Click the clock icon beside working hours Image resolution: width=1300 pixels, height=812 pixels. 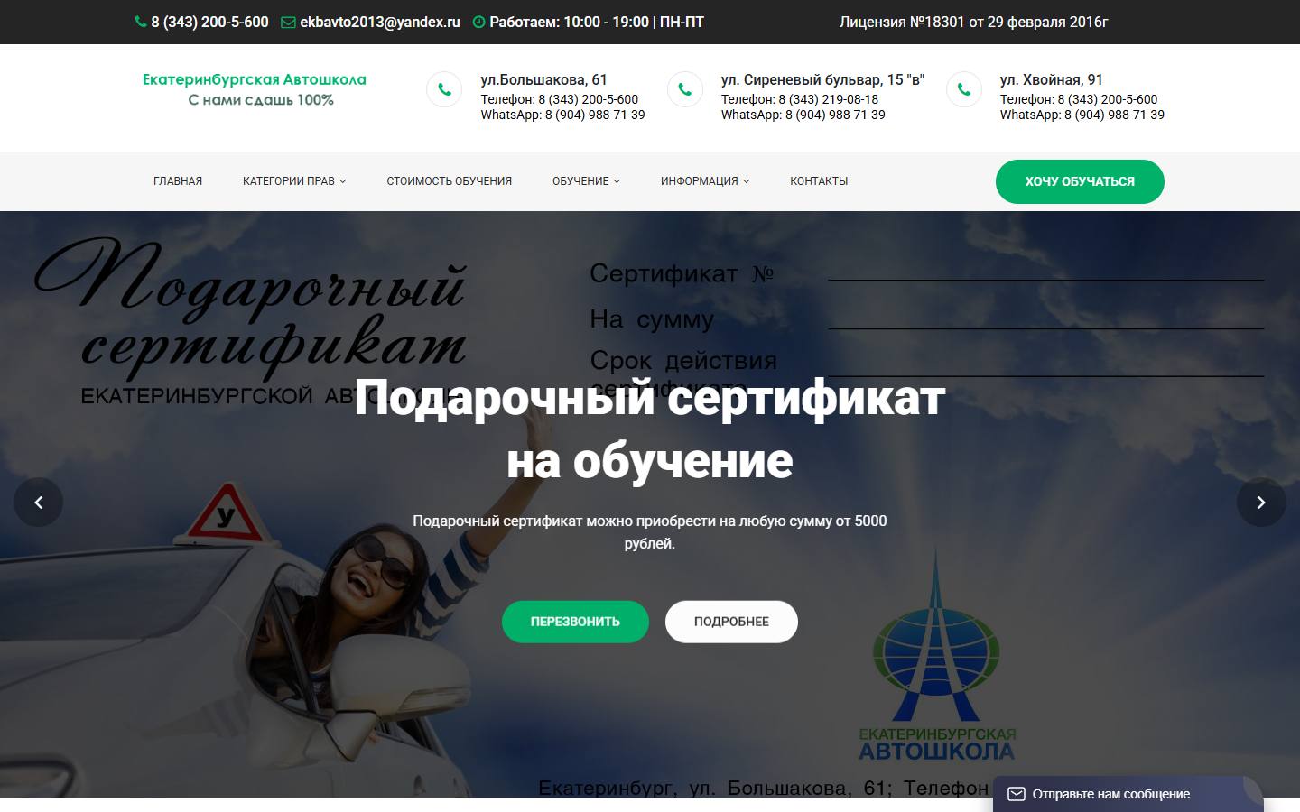point(479,22)
